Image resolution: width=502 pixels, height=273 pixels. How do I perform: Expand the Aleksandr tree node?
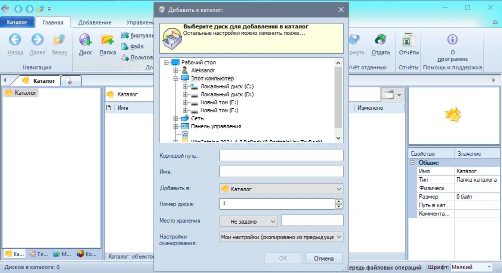point(175,70)
